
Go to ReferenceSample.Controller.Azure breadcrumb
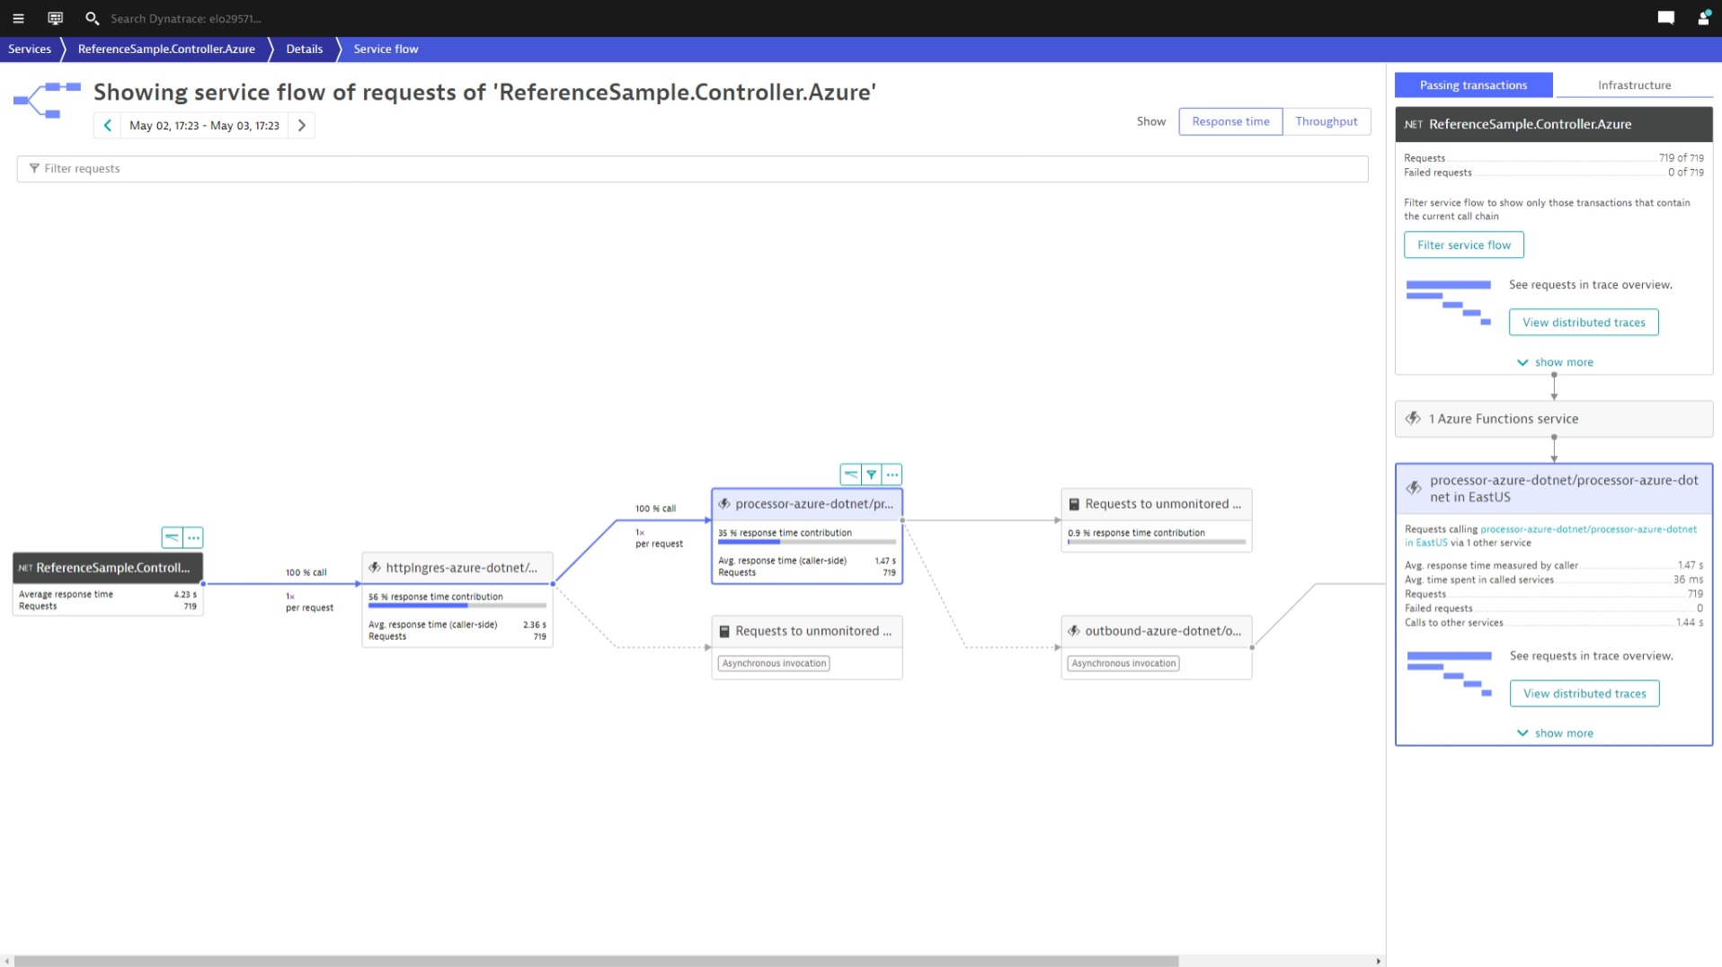pos(166,49)
